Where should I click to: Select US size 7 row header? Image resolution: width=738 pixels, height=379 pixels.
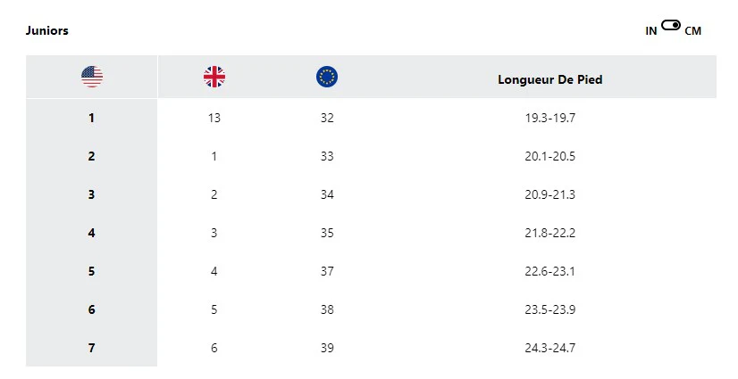[92, 348]
